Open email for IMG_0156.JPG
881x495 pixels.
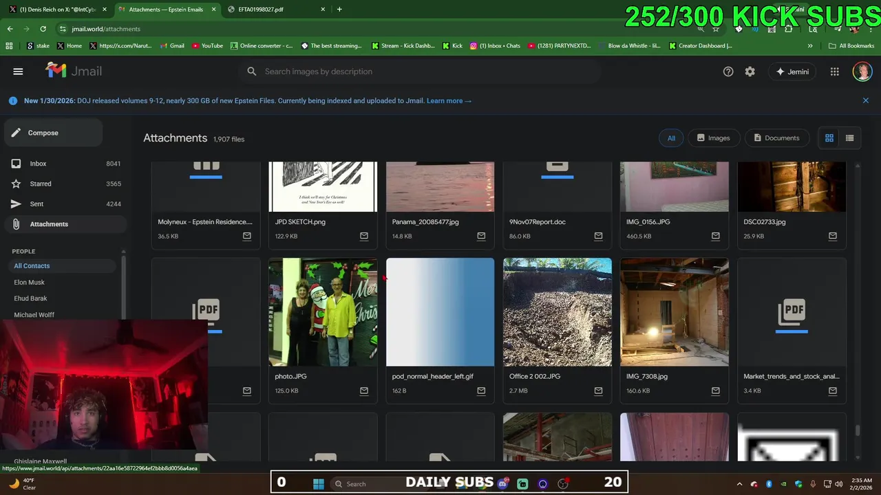point(716,236)
